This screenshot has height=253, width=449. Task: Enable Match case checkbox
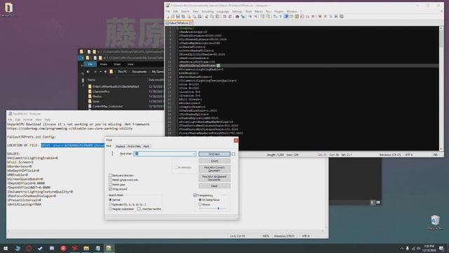pyautogui.click(x=110, y=184)
